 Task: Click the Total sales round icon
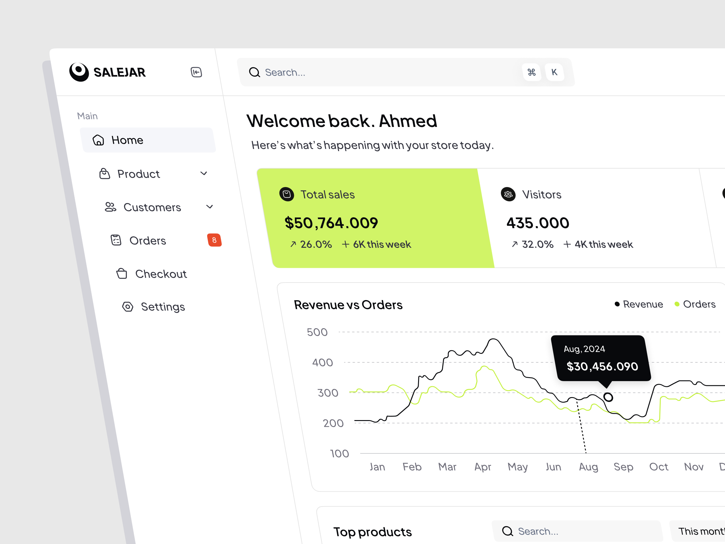(286, 194)
